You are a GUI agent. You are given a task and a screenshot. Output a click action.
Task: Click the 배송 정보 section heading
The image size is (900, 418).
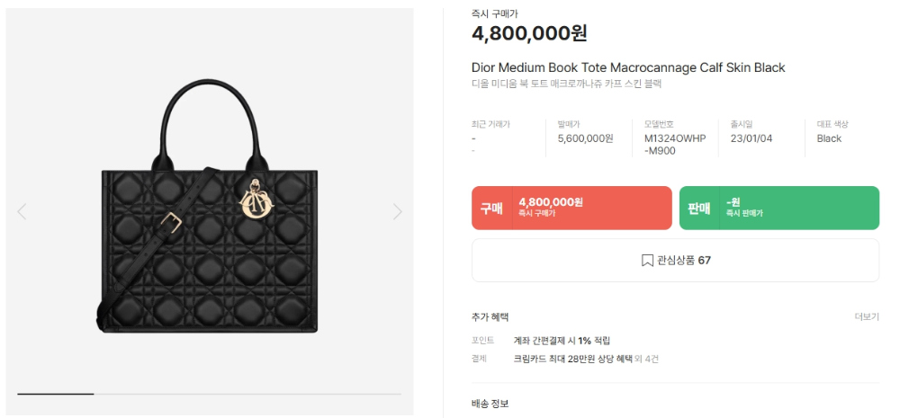click(x=490, y=404)
